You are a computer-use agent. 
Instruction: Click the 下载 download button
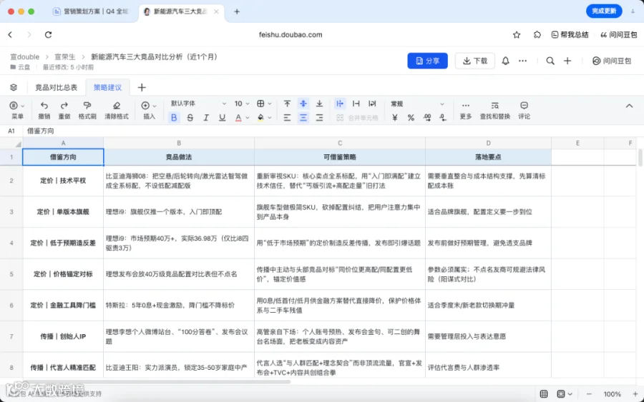[475, 61]
